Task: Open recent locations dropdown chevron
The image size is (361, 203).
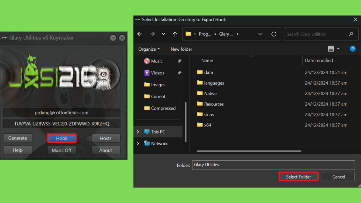Action: (164, 34)
